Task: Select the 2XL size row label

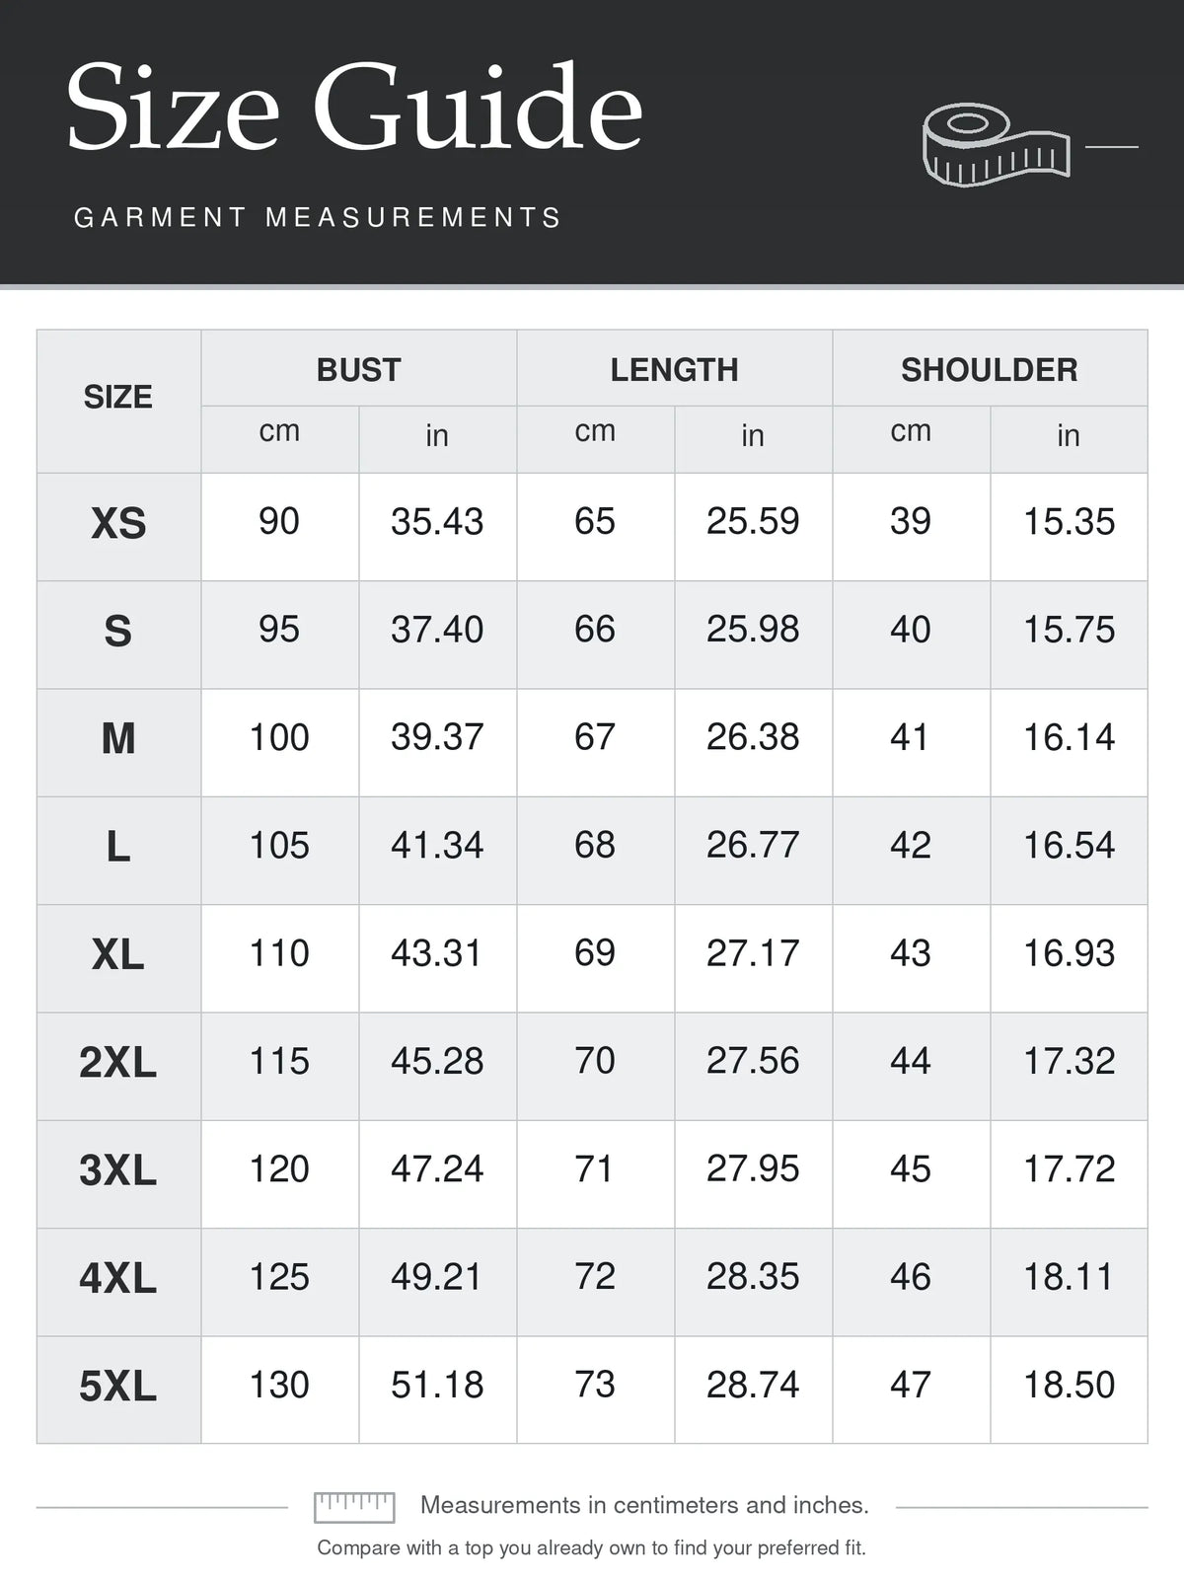Action: [118, 1063]
